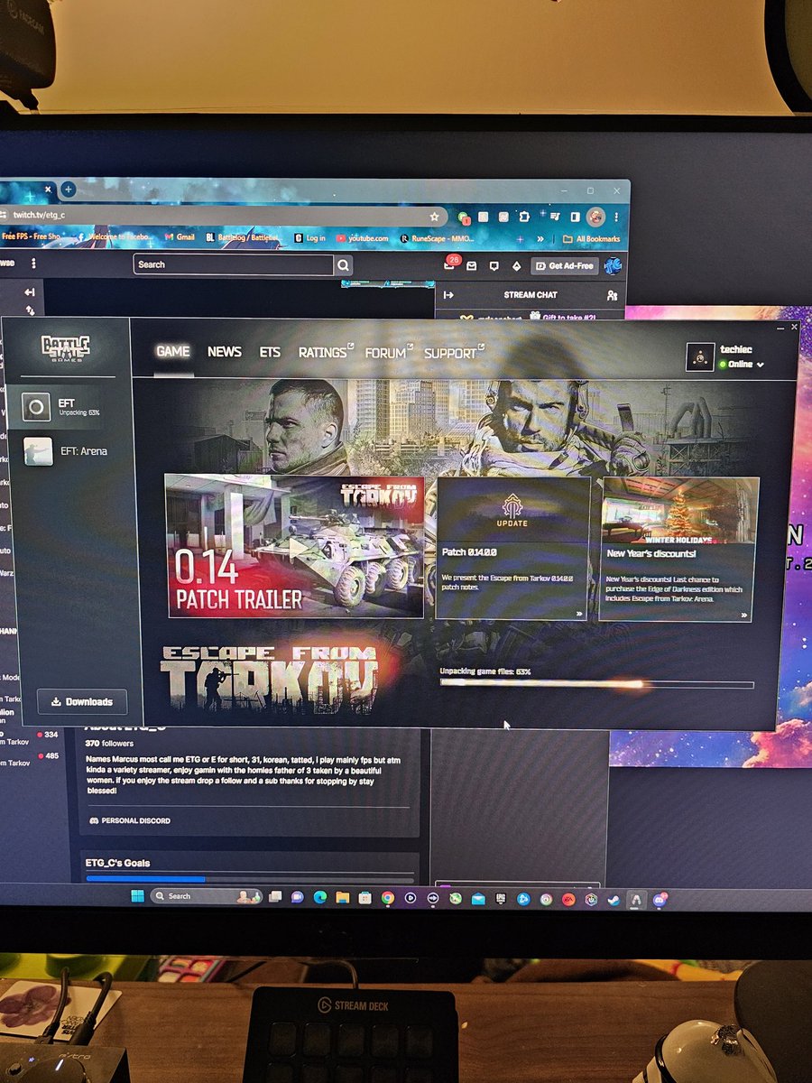The image size is (812, 1083).
Task: Open the techiec profile avatar
Action: coord(700,356)
